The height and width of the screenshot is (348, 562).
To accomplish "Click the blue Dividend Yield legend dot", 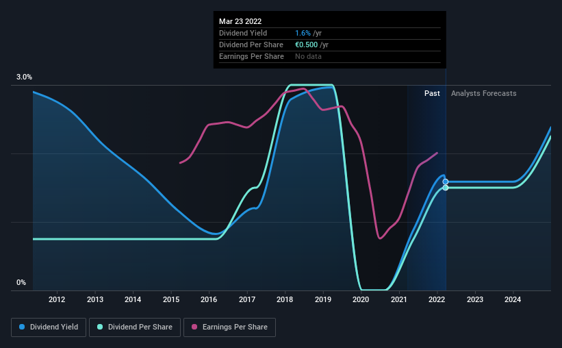I will (22, 327).
